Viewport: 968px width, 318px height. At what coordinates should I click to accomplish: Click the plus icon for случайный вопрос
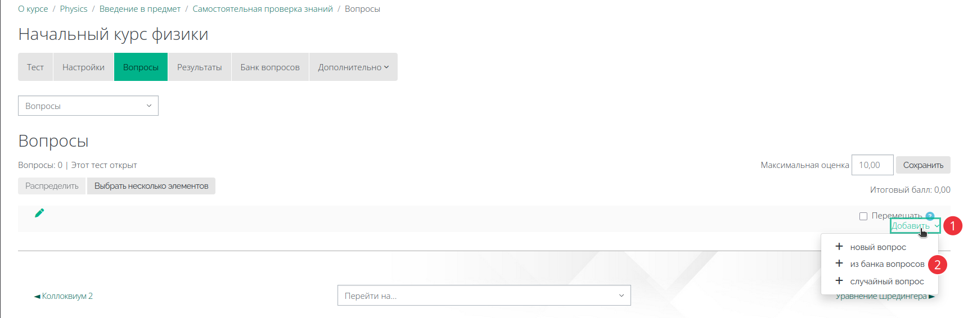(839, 281)
